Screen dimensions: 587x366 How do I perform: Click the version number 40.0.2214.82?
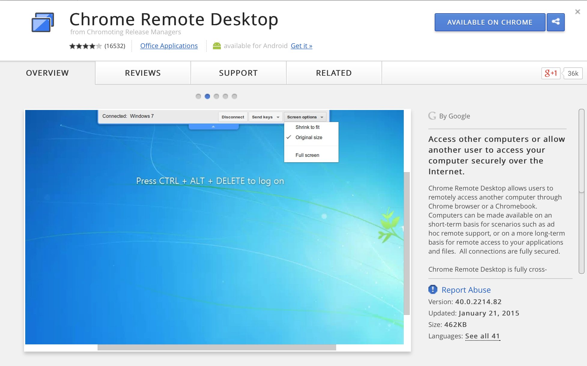(478, 302)
